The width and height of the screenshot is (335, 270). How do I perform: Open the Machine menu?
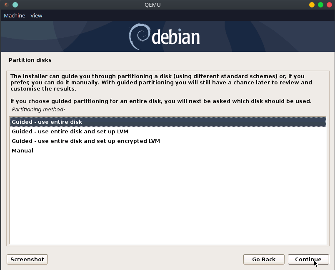(x=15, y=15)
